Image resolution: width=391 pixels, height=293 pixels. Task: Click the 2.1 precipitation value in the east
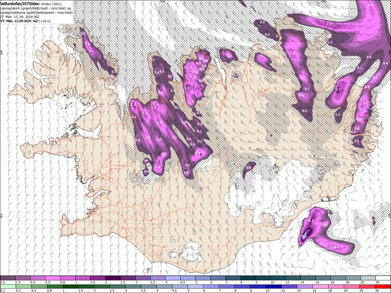[x=338, y=90]
